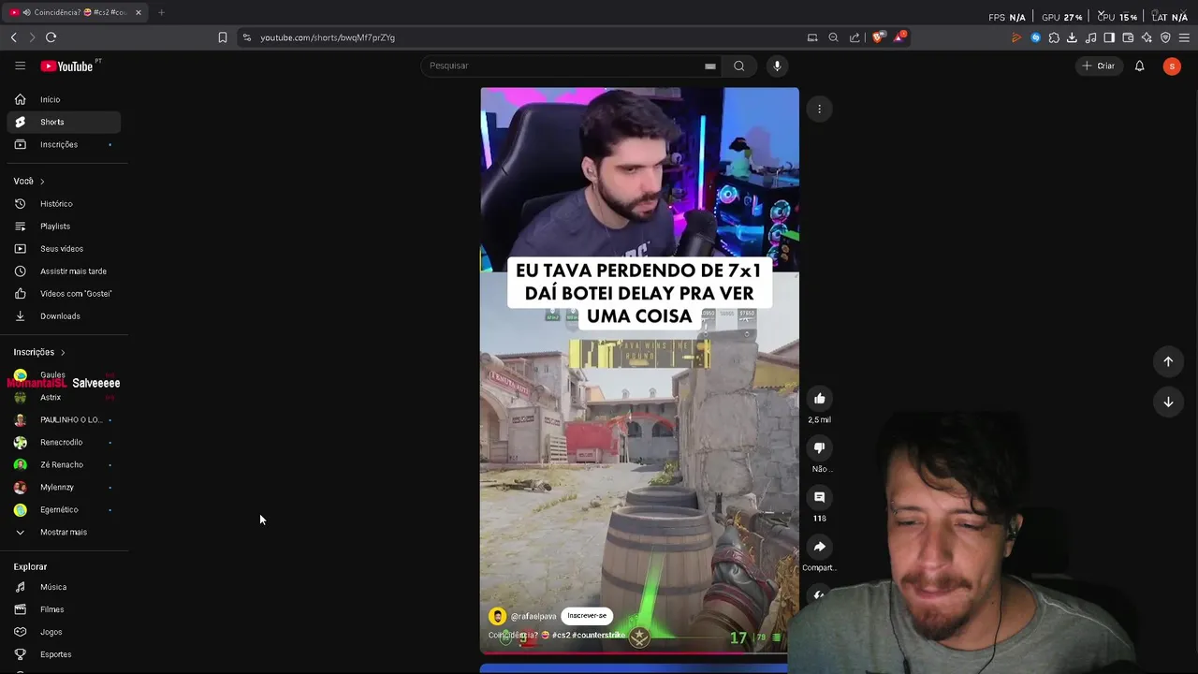Screen dimensions: 1198x674
Task: Open Seus vídeos in the sidebar
Action: (64, 248)
